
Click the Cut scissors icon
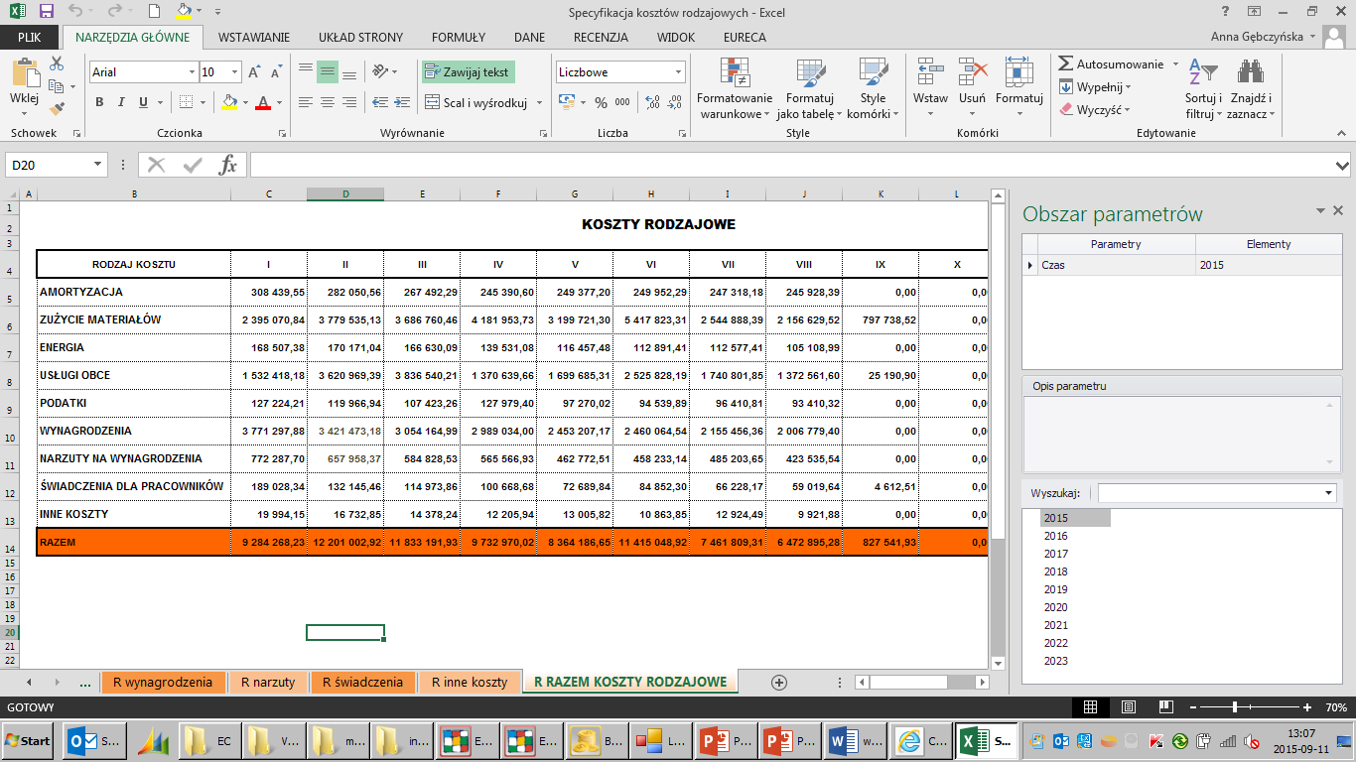[x=57, y=63]
